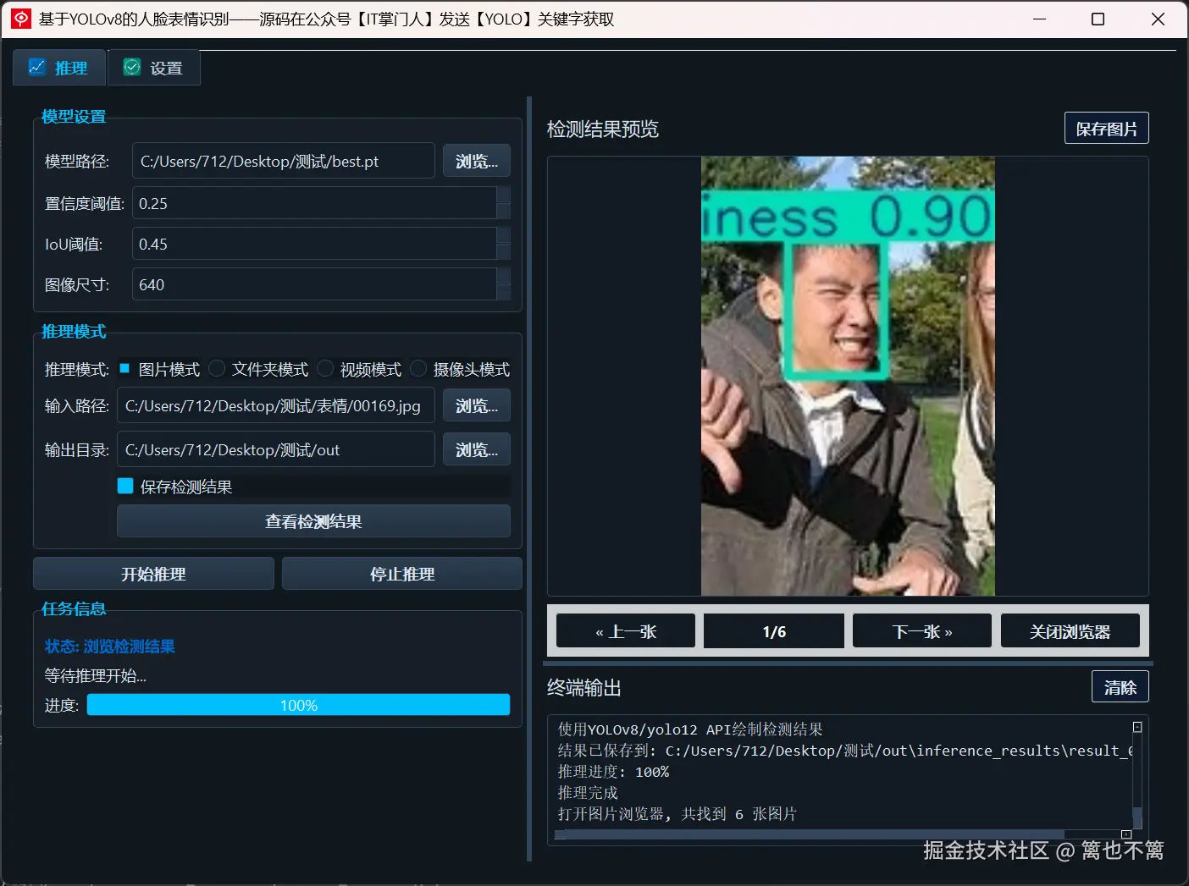Go to previous image with 上一张
Image resolution: width=1189 pixels, height=886 pixels.
click(625, 630)
